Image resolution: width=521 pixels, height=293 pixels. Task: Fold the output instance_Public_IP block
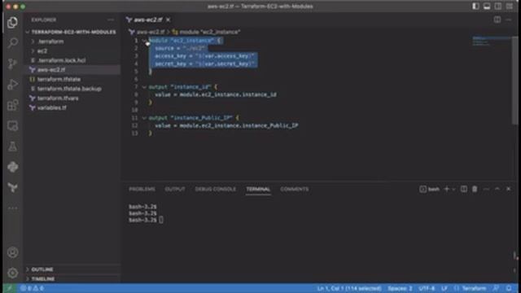pyautogui.click(x=144, y=118)
